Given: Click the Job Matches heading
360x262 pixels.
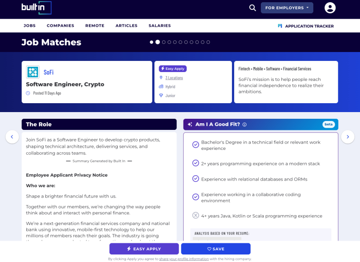Looking at the screenshot, I should click(51, 42).
